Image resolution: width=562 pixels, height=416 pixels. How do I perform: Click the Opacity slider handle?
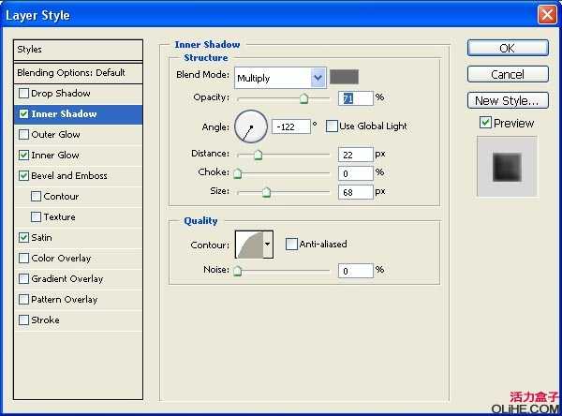[303, 97]
